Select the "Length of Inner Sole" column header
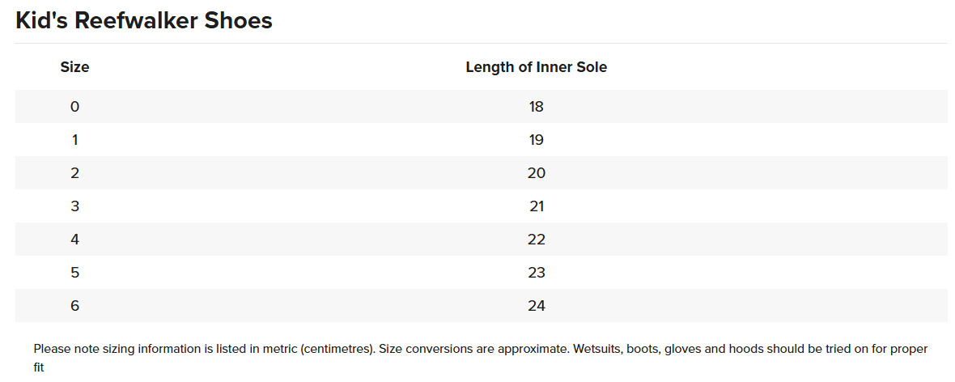Image resolution: width=955 pixels, height=382 pixels. pyautogui.click(x=536, y=67)
